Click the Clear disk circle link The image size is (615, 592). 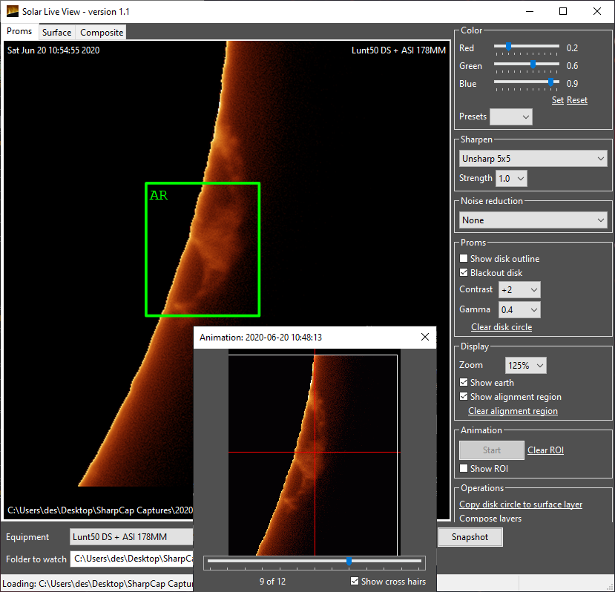[501, 326]
